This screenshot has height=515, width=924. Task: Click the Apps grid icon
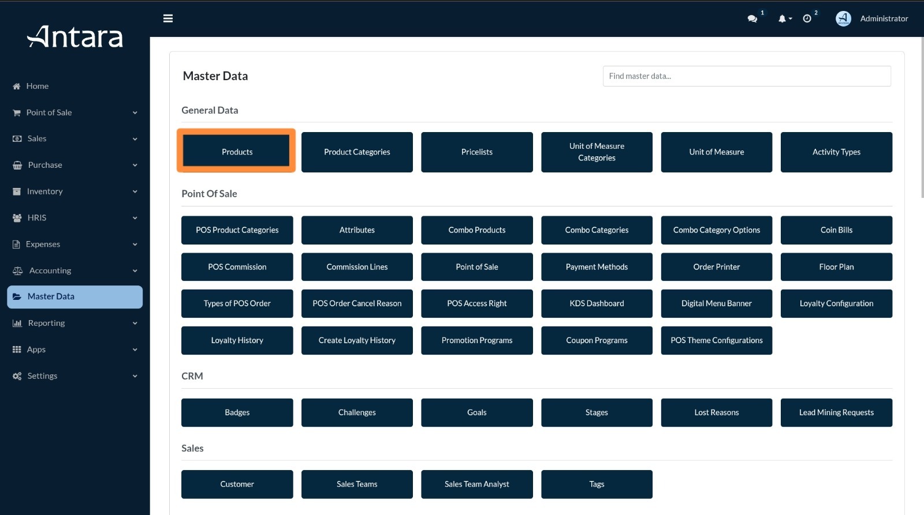[17, 349]
